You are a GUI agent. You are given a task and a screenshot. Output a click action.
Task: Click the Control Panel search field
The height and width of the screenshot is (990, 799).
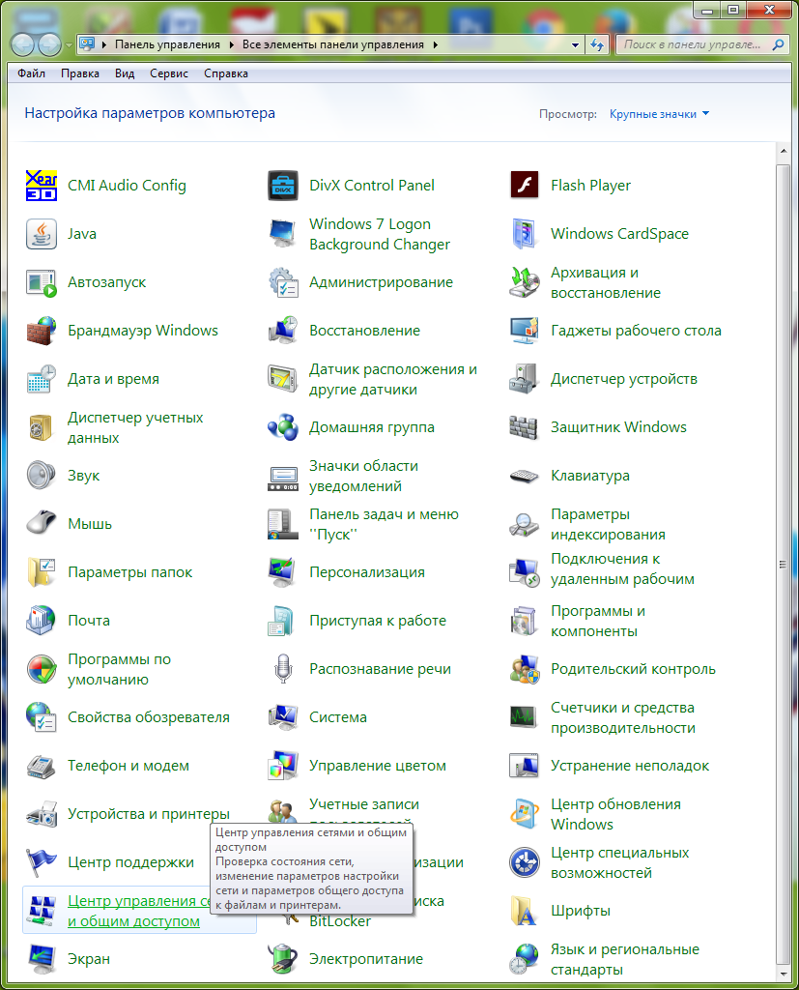(x=695, y=44)
